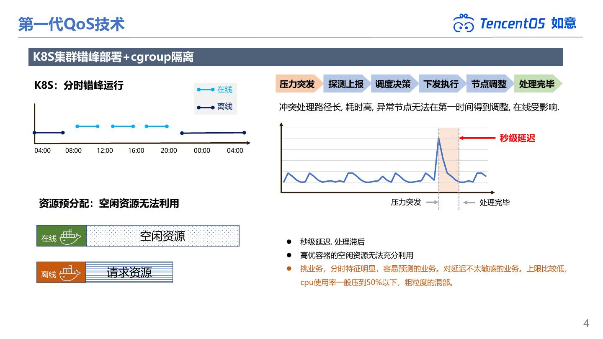This screenshot has width=603, height=339.
Task: Click the 处理完毕 green flow step
Action: tap(538, 83)
